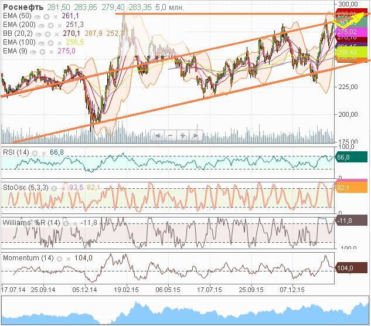Click the 19.02.15 date label
The width and height of the screenshot is (371, 326).
(x=126, y=290)
